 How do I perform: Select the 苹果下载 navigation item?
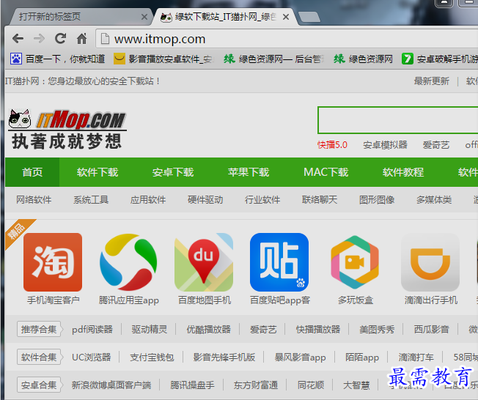(x=249, y=172)
